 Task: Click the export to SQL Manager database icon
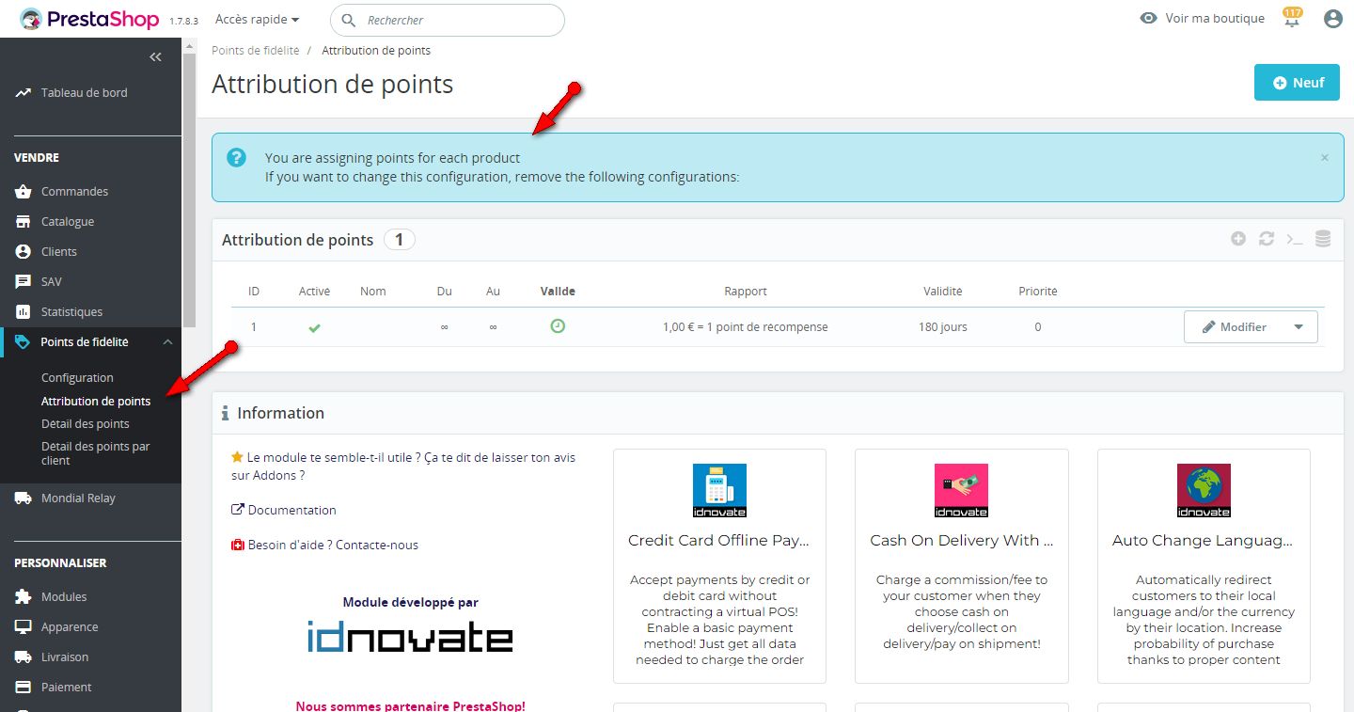[1323, 240]
